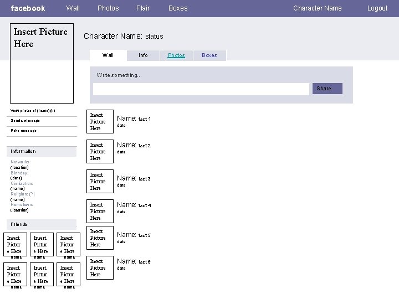Select picture placeholder beside fact 3

[x=100, y=181]
